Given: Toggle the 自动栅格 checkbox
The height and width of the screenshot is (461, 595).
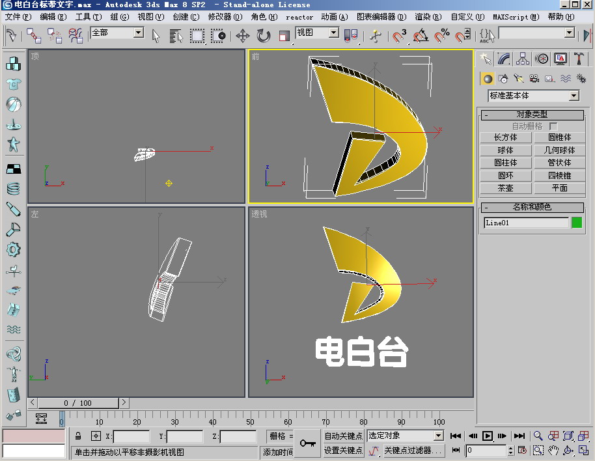Looking at the screenshot, I should pos(553,126).
